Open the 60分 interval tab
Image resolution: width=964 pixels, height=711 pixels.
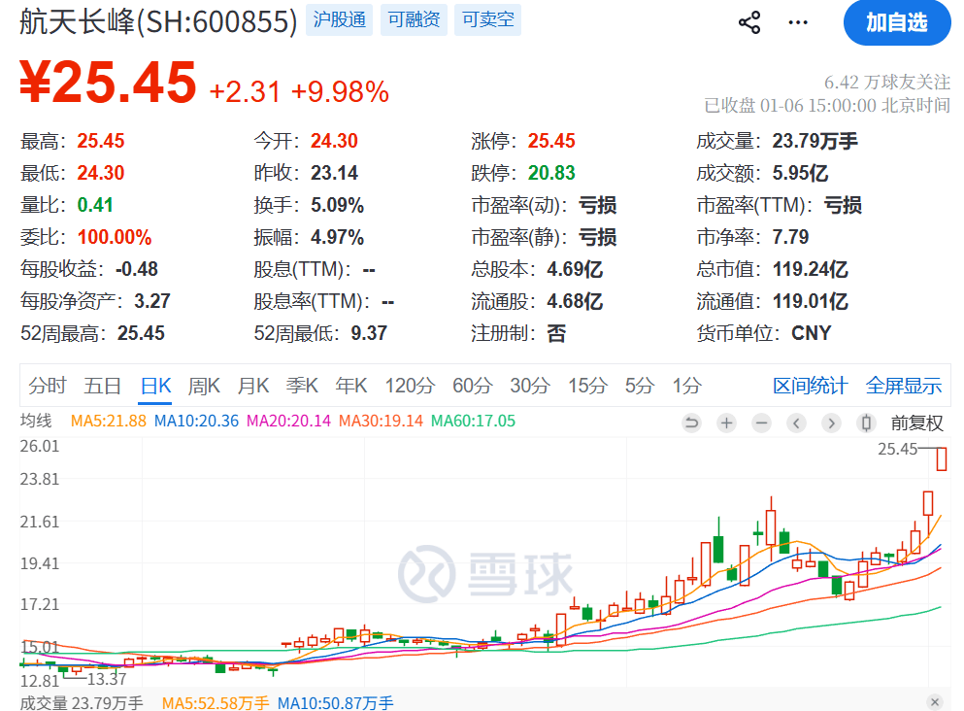click(x=471, y=386)
